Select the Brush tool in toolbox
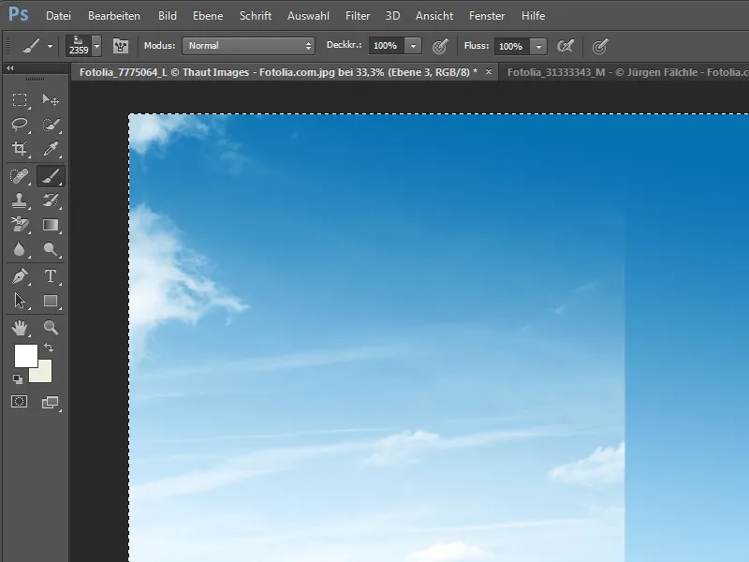Screen dimensions: 749x562 51,176
